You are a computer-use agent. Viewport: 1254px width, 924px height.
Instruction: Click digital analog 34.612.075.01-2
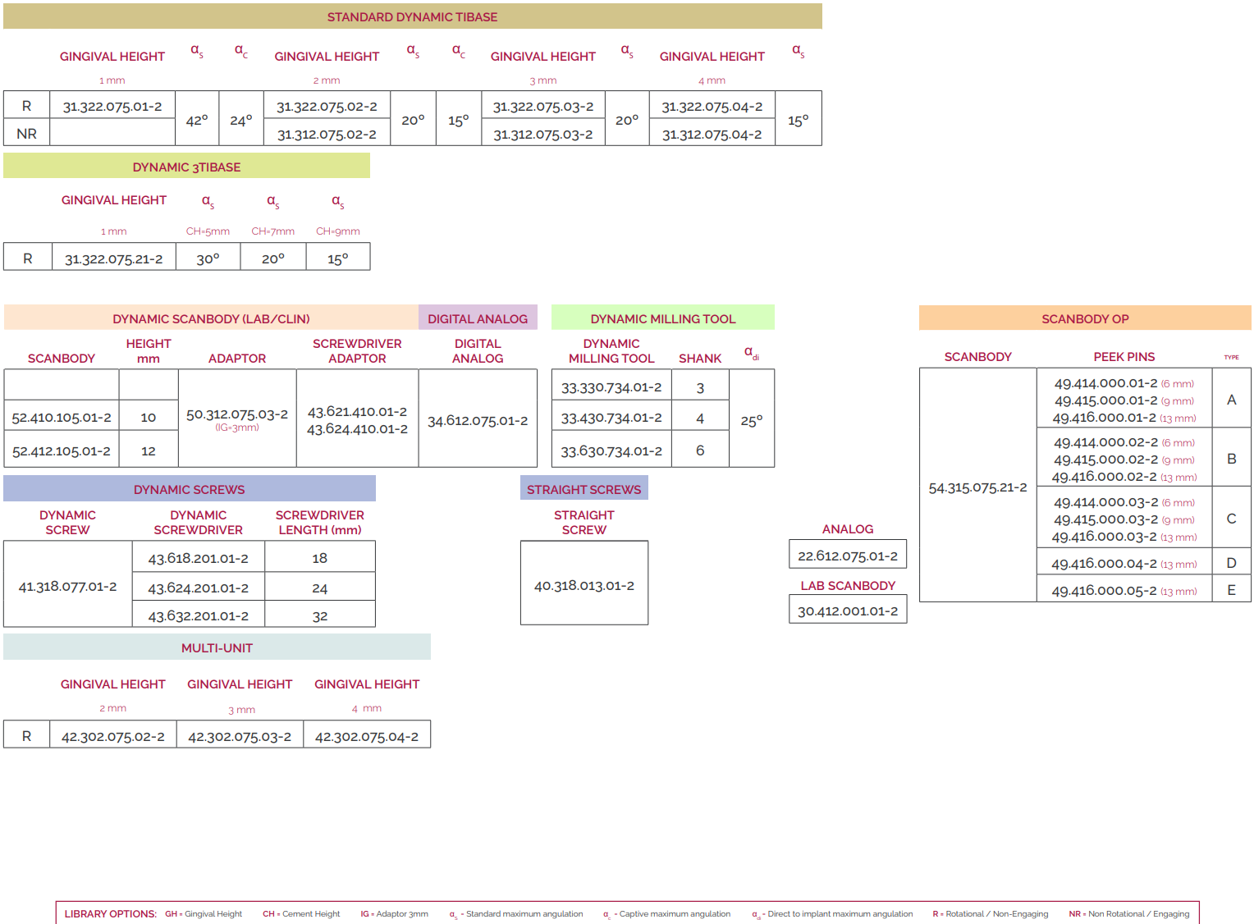point(478,420)
